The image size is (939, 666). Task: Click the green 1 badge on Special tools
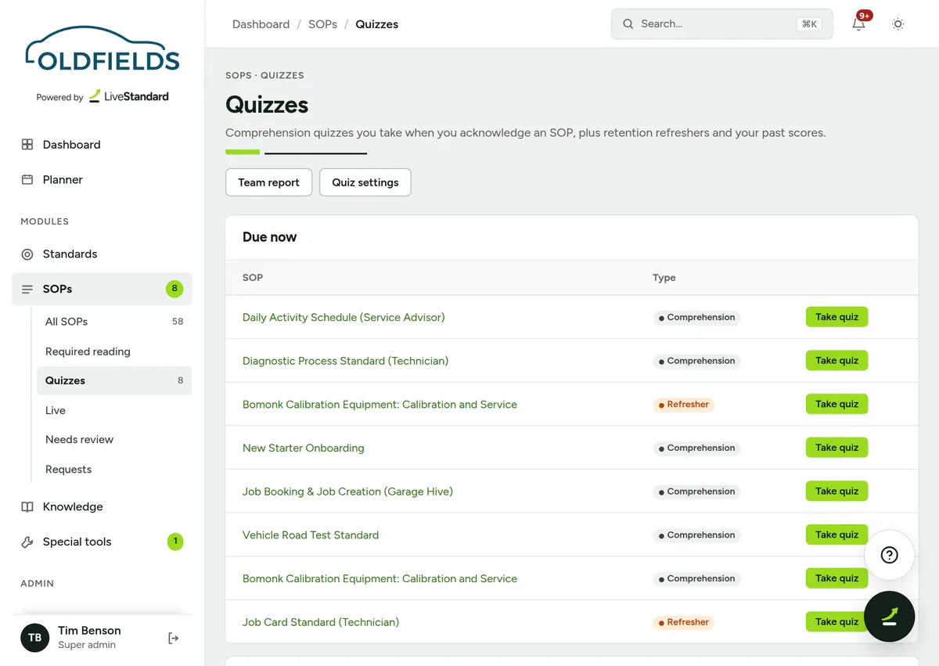175,542
